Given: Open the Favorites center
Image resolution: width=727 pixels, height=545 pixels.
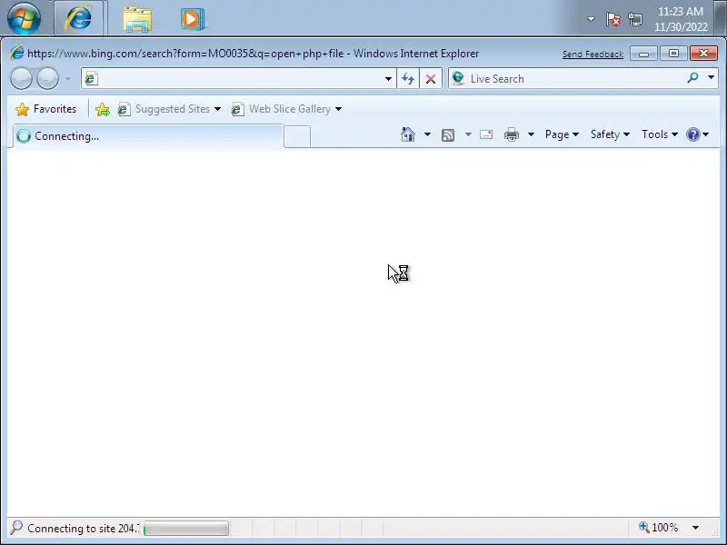Looking at the screenshot, I should click(46, 109).
